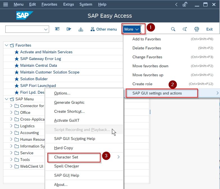Screen dimensions: 220x189
Task: Click the Print icon
Action: tap(196, 29)
